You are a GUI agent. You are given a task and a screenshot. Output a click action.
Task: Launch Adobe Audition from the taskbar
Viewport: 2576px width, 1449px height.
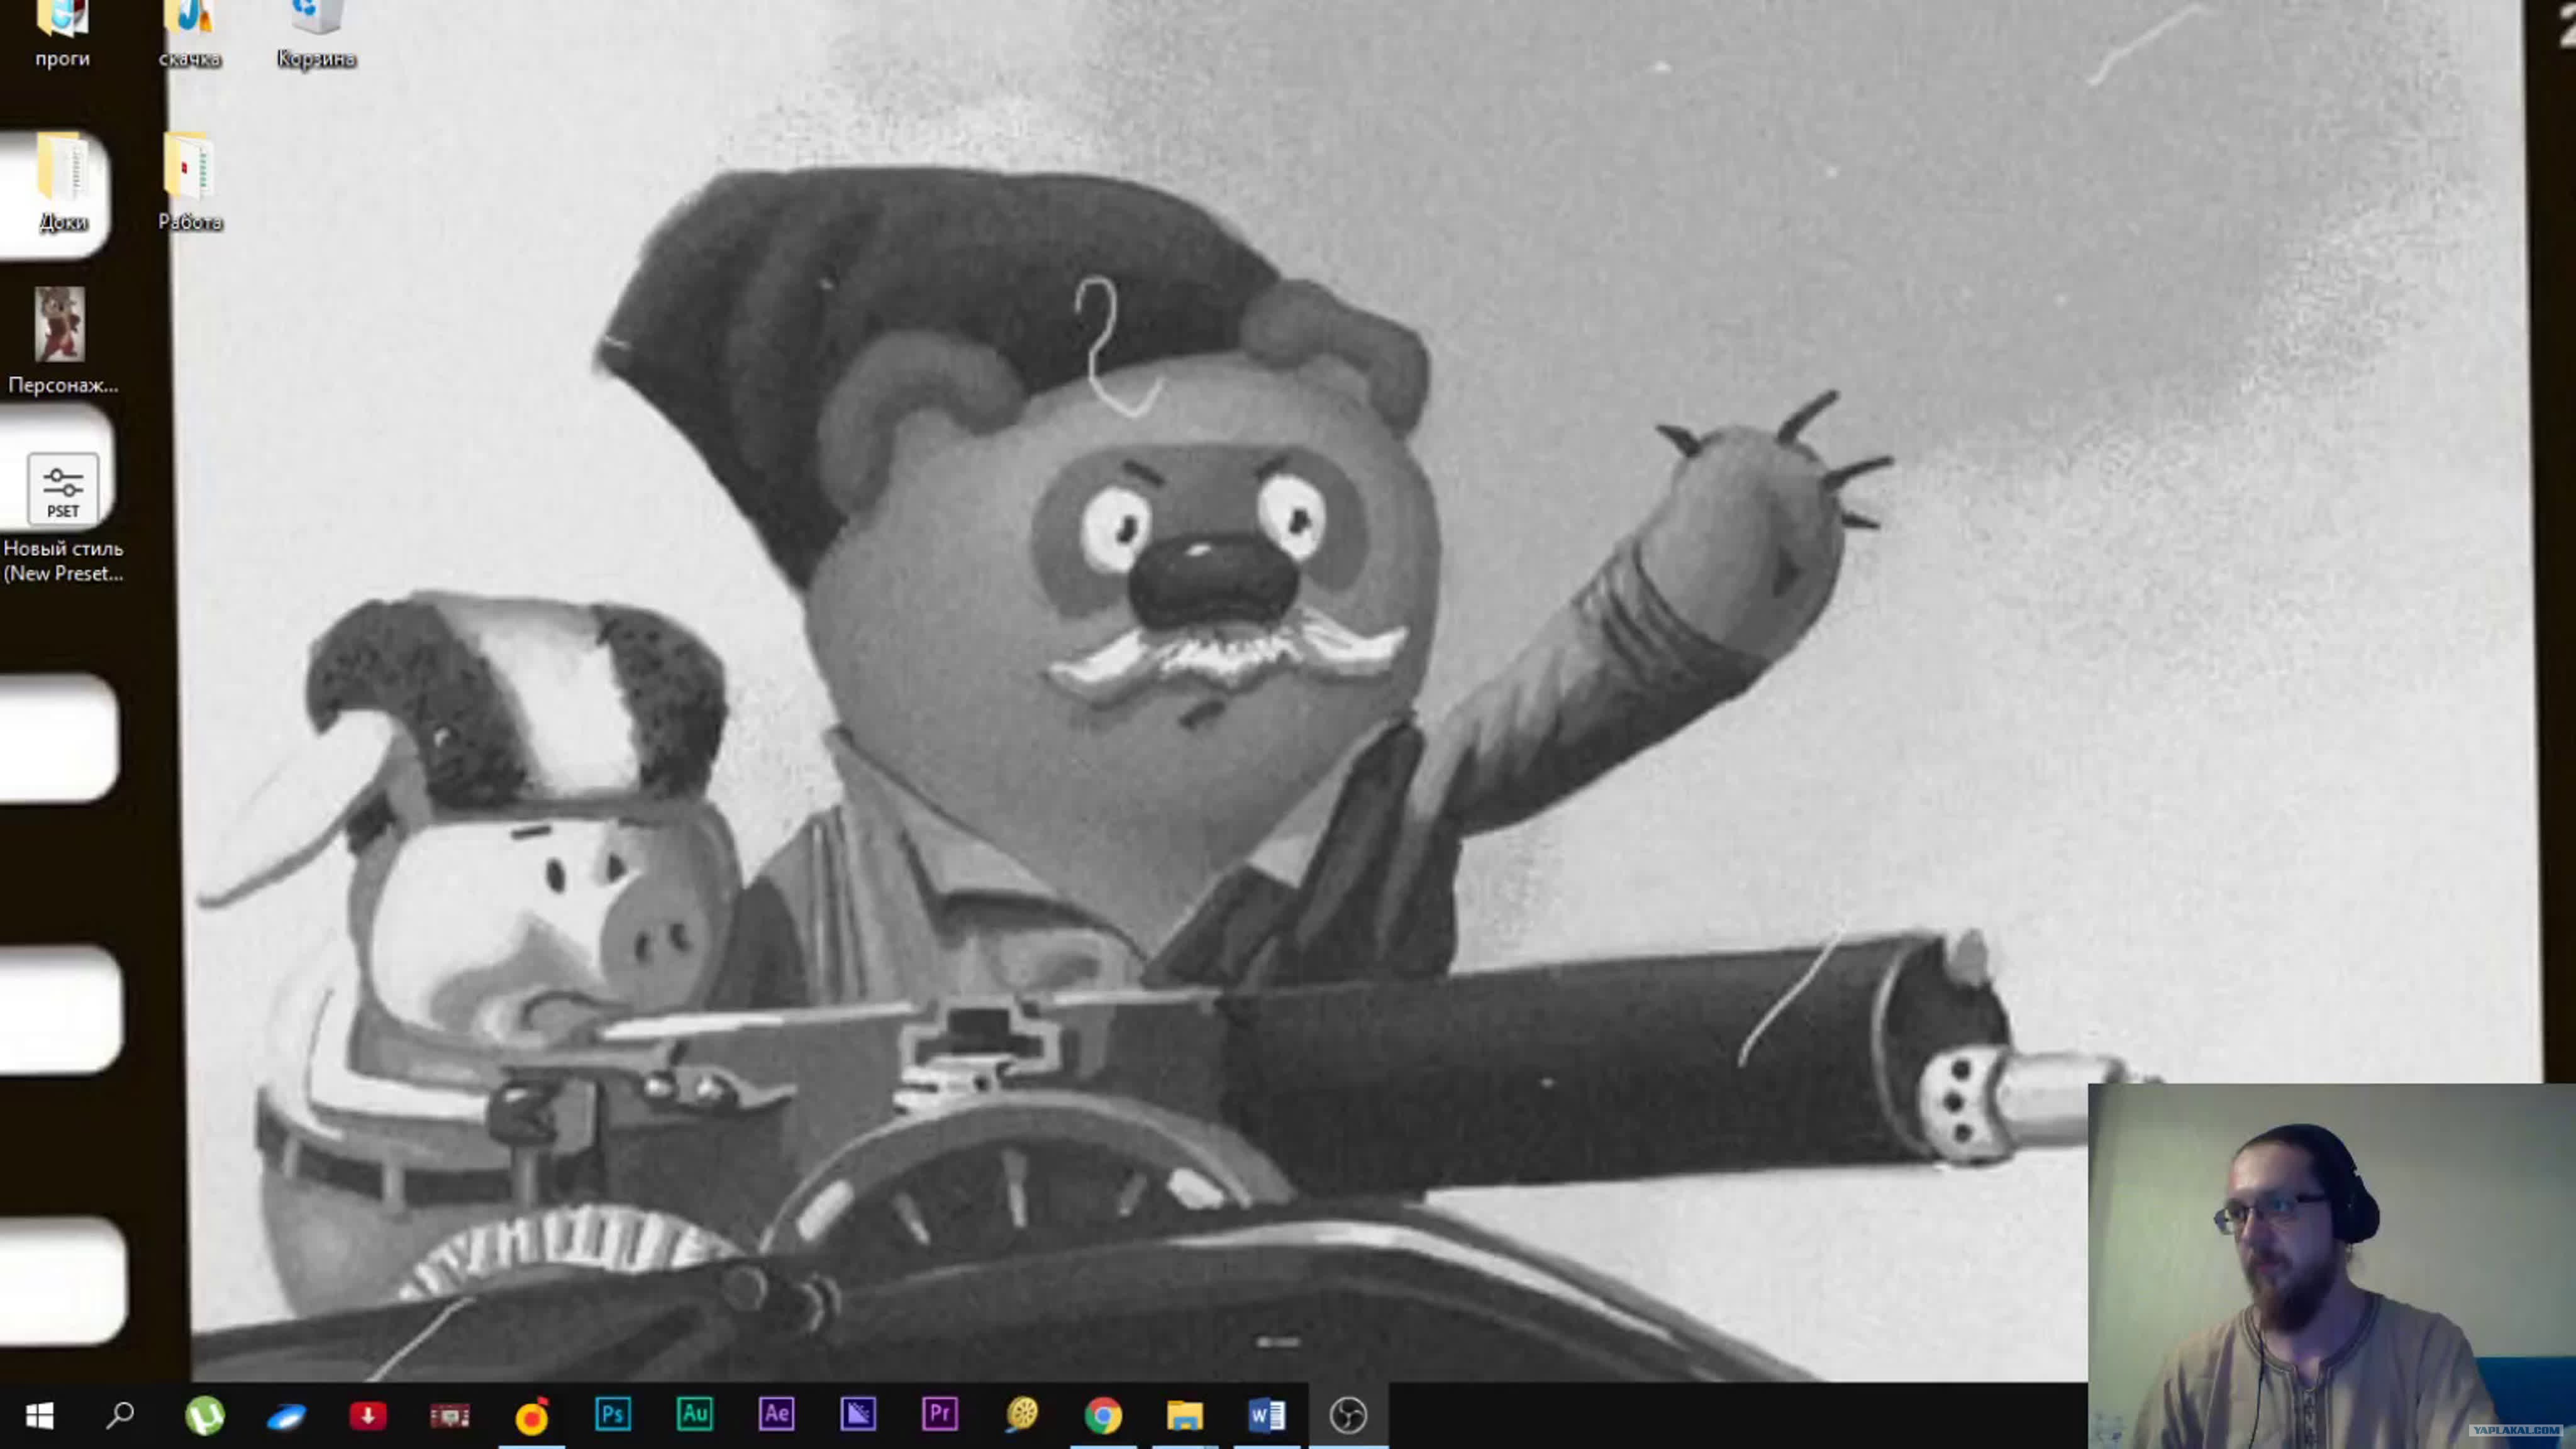click(x=695, y=1414)
